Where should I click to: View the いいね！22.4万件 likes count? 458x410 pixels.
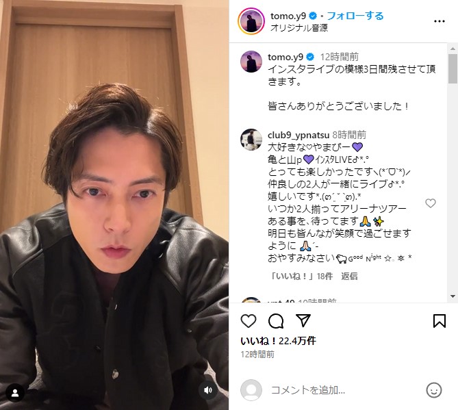pyautogui.click(x=279, y=341)
